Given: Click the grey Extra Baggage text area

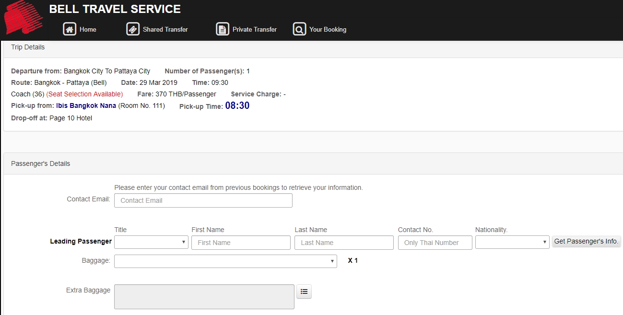Looking at the screenshot, I should (204, 297).
